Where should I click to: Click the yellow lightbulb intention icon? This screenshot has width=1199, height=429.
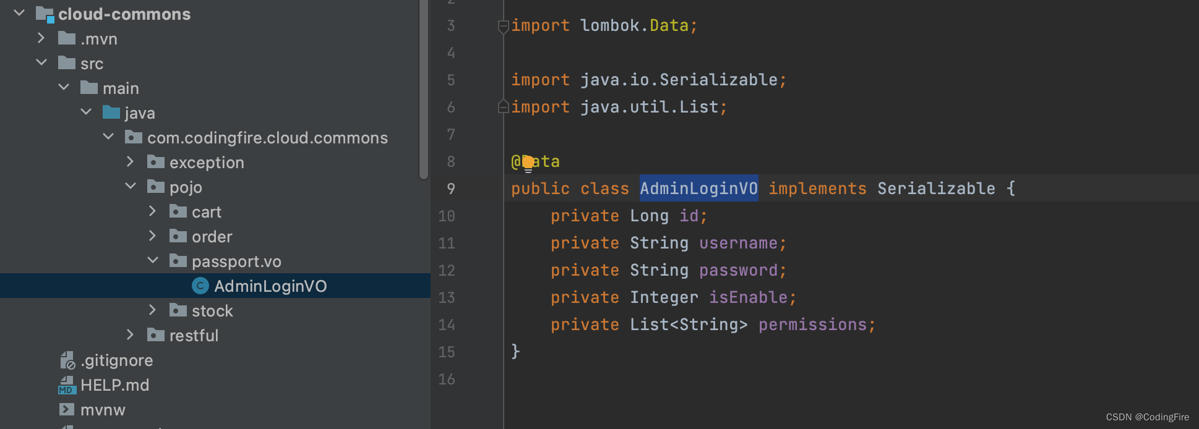point(528,163)
